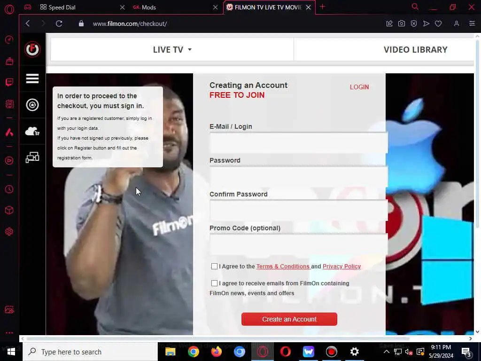Search tabs with magnifier icon
Screen dimensions: 481x361
(x=415, y=7)
